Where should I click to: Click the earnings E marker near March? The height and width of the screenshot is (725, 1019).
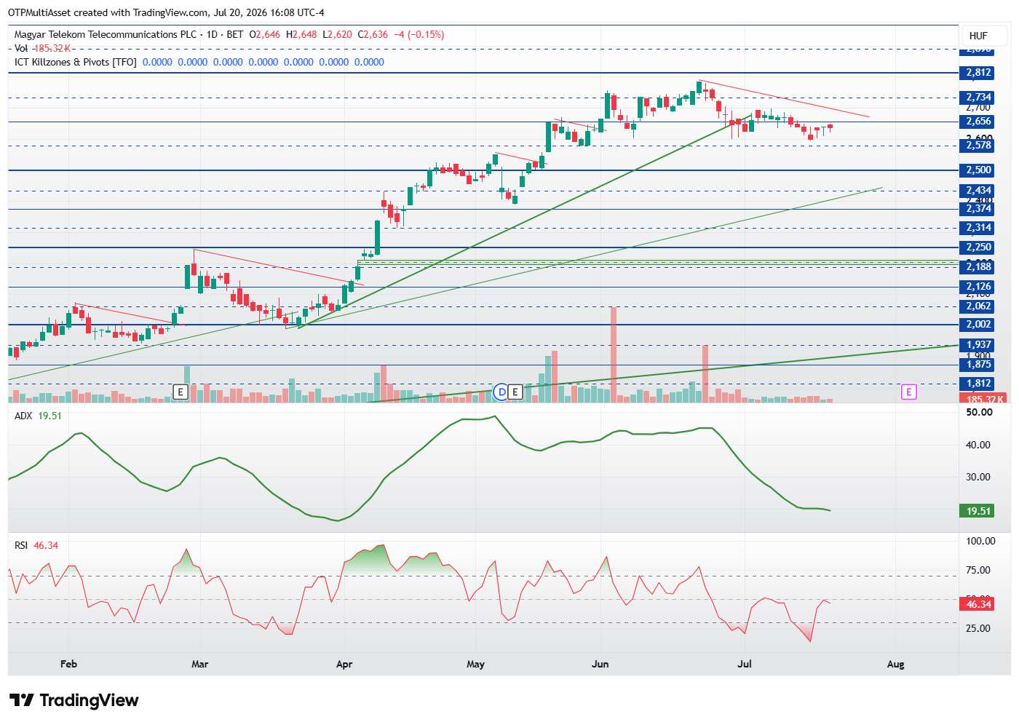click(181, 392)
